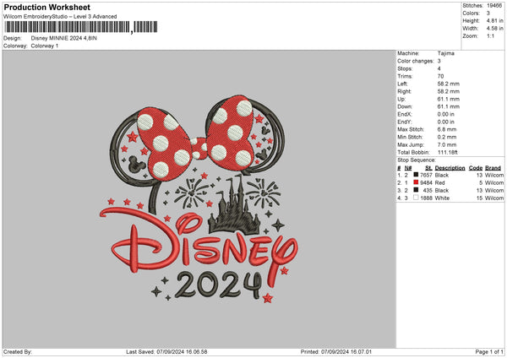Click the 'Down:' measurement label
Viewport: 507px width, 358px height.
coord(405,106)
